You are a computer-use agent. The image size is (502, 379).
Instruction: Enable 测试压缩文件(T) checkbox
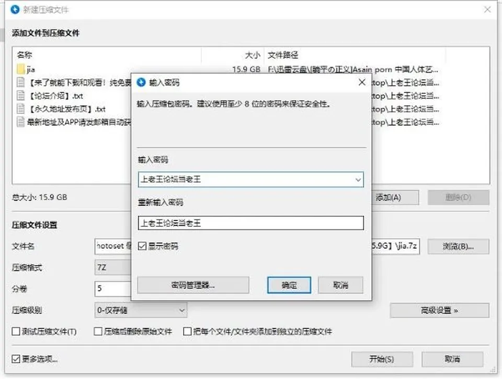pyautogui.click(x=16, y=331)
